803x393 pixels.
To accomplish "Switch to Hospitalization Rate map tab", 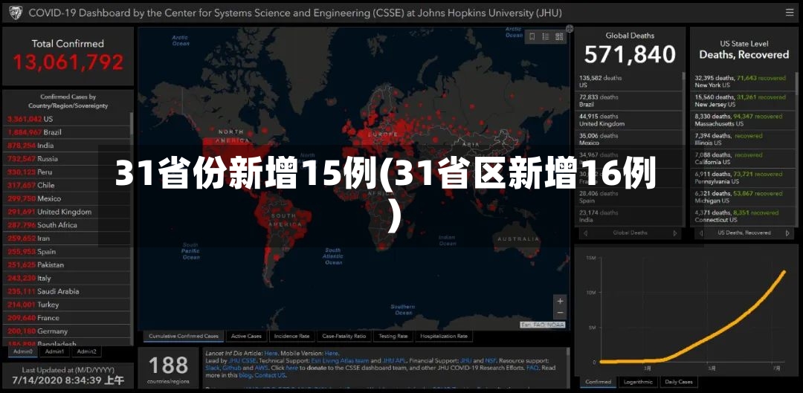I will [x=444, y=337].
